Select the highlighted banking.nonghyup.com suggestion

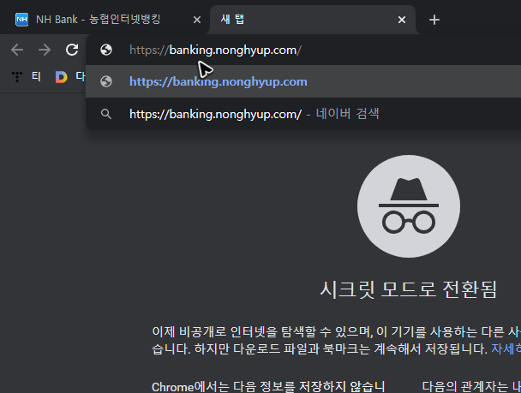303,81
